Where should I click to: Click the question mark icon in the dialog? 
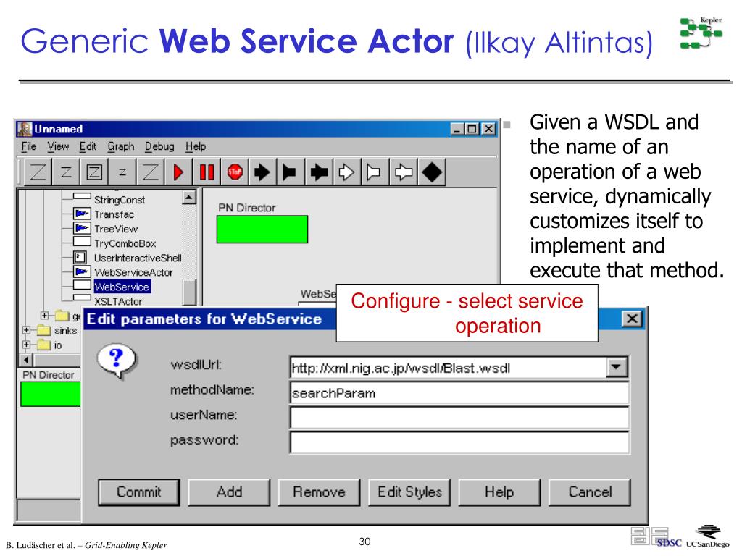point(117,362)
